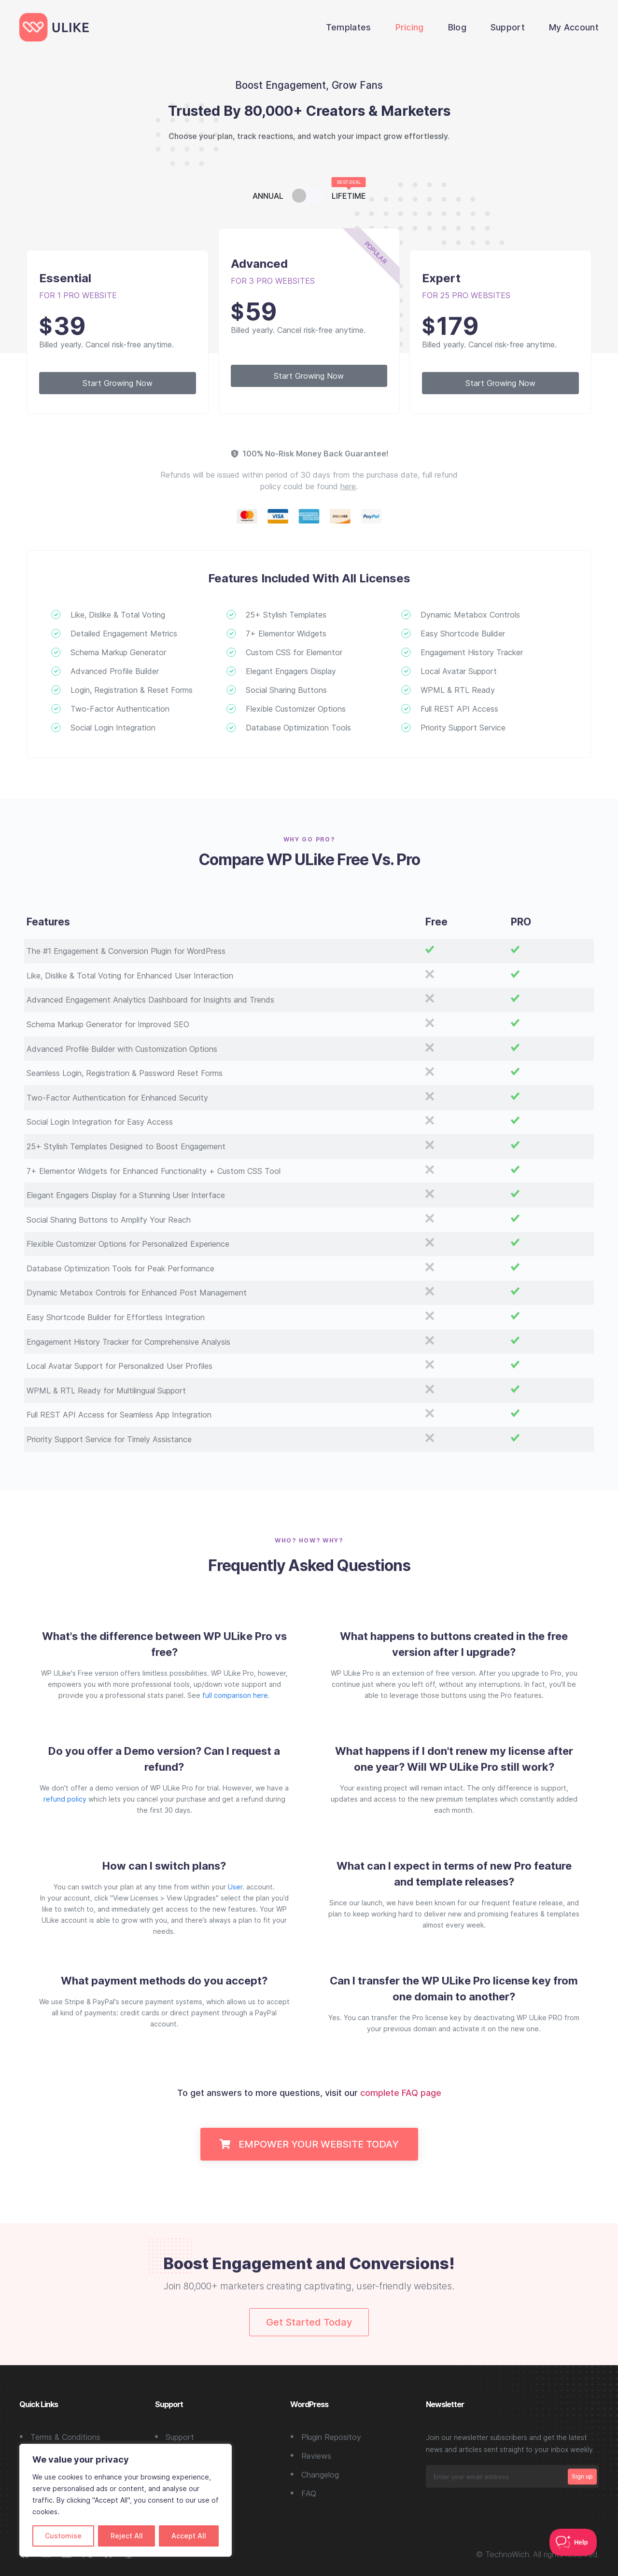This screenshot has height=2576, width=618.
Task: Click the Mastercard payment icon
Action: coord(247,516)
